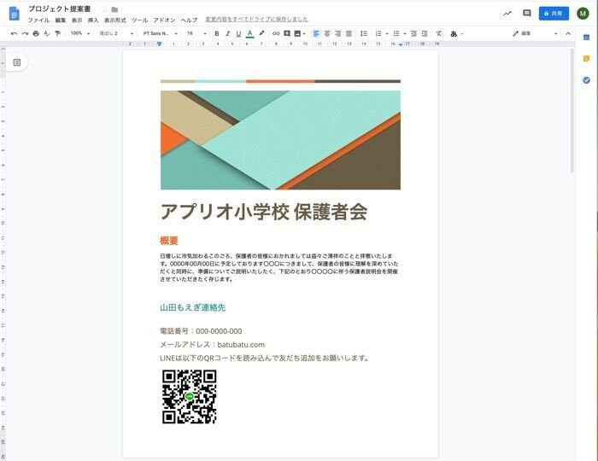Click the Google Docs home icon
The image size is (598, 461).
15,14
